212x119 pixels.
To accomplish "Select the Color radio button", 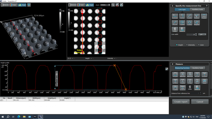I will (199, 45).
